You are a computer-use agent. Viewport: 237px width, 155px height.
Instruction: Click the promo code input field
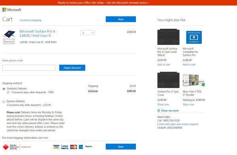click(29, 67)
